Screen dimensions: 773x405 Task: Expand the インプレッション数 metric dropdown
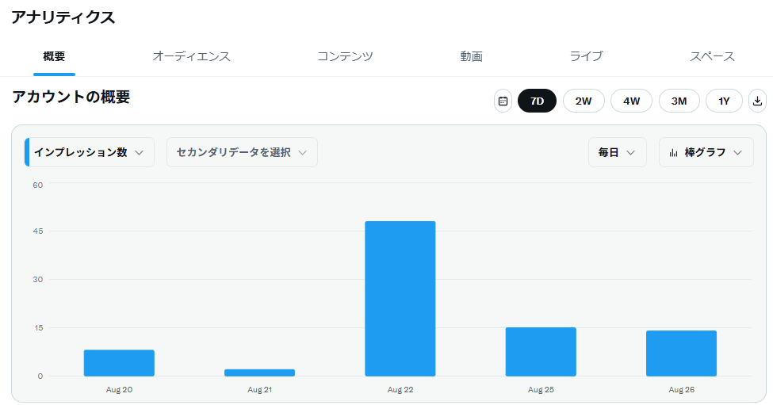pos(90,152)
